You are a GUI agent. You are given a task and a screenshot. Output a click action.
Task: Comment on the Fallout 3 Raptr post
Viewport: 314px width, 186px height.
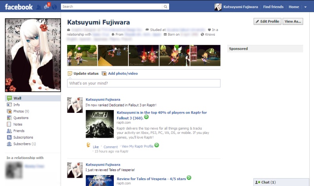(x=111, y=147)
